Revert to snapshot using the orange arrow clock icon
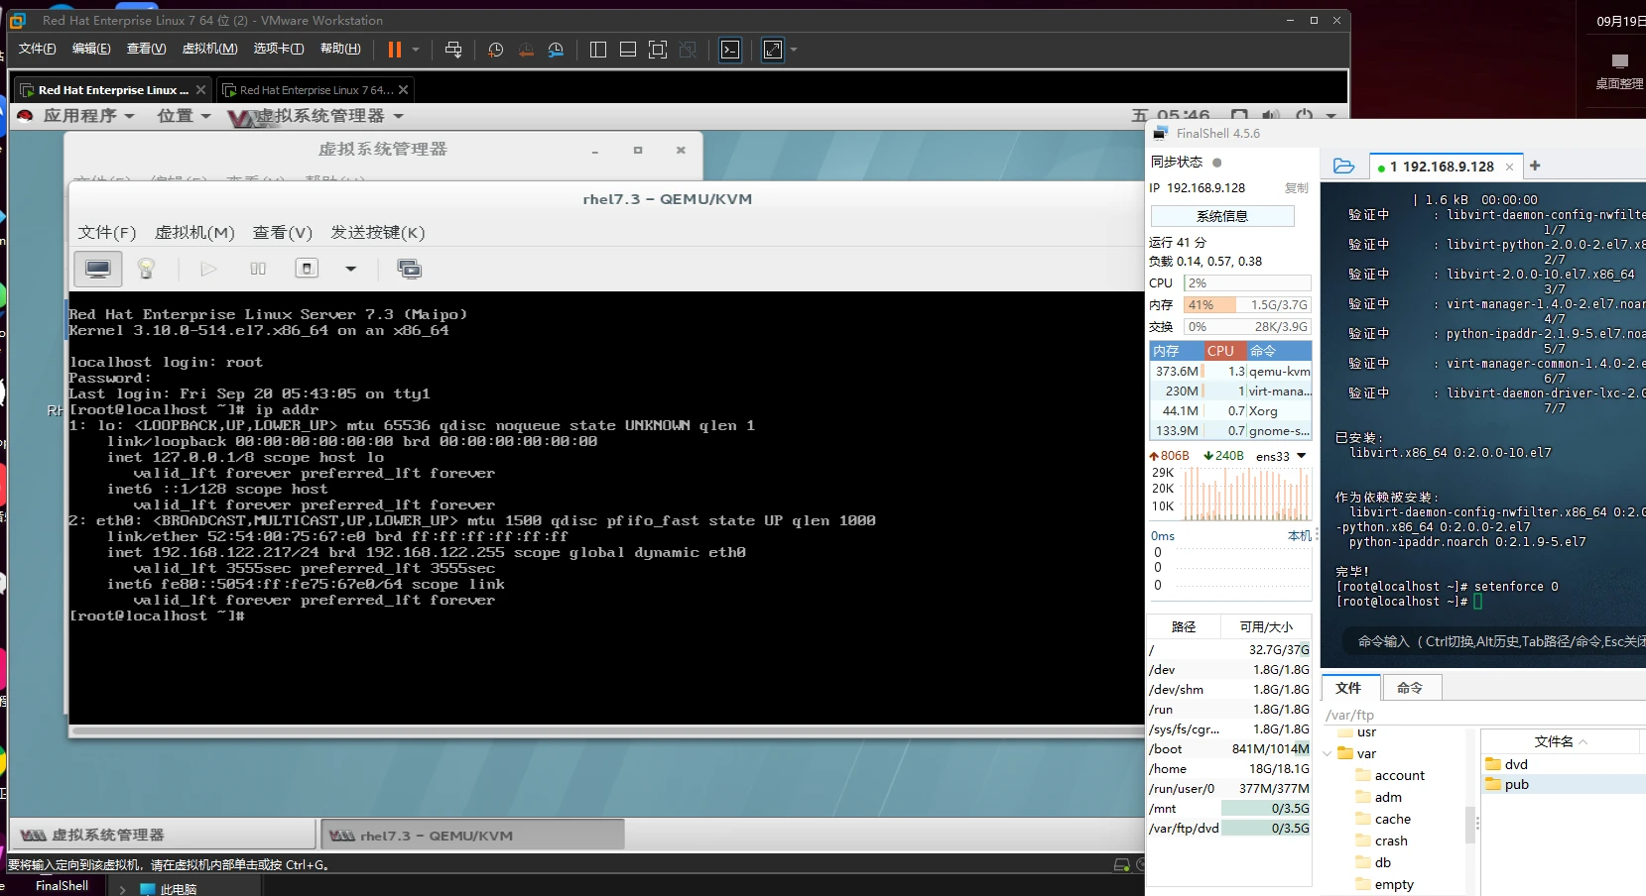 [x=526, y=50]
